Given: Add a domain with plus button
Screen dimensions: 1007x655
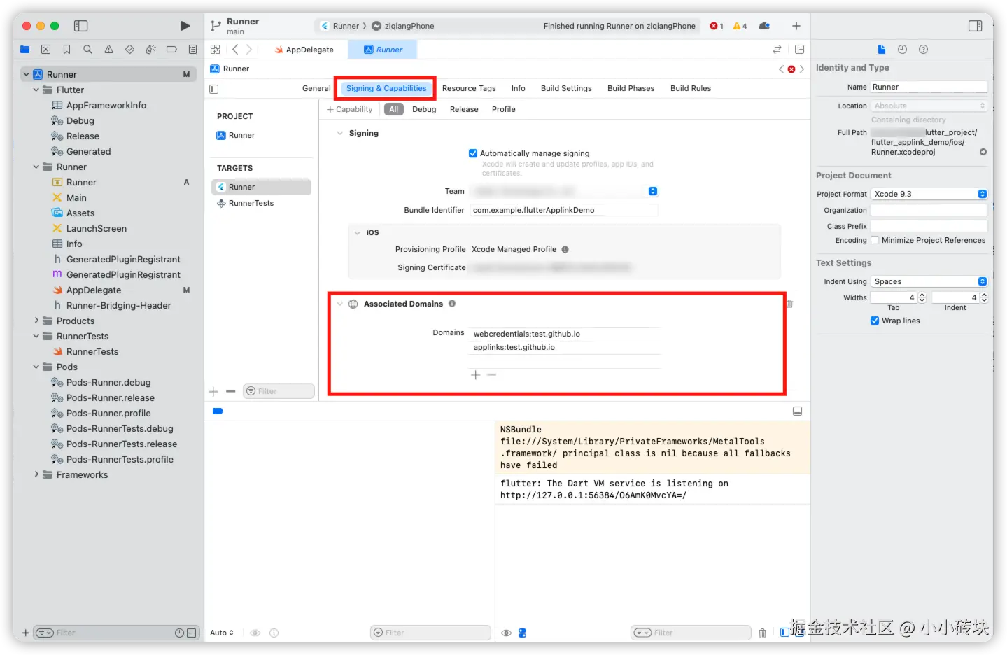Looking at the screenshot, I should click(x=476, y=375).
